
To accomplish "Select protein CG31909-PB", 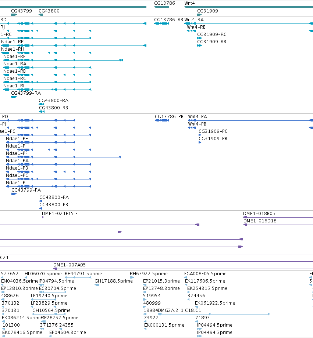I will click(213, 139).
